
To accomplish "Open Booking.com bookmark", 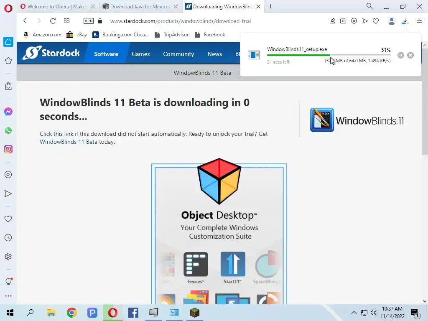I will [121, 35].
